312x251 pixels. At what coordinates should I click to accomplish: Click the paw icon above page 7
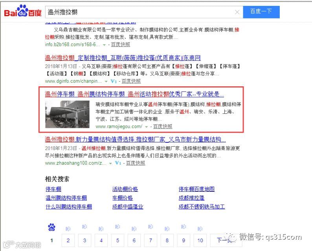pyautogui.click(x=150, y=227)
